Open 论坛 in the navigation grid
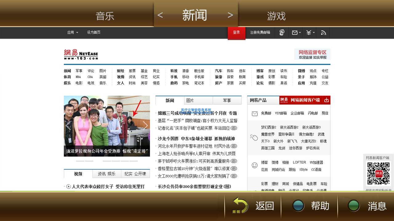 tap(260, 83)
